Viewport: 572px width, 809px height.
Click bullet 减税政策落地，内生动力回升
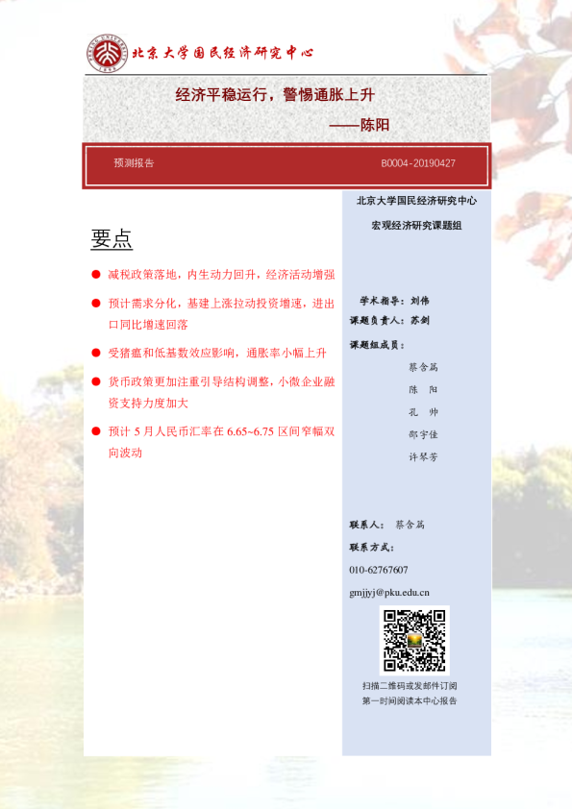(x=221, y=275)
